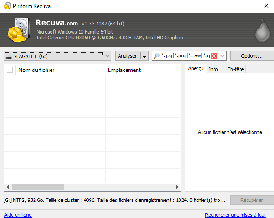Click into the file filter text field
Viewport: 274px width, 218px height.
click(x=186, y=56)
